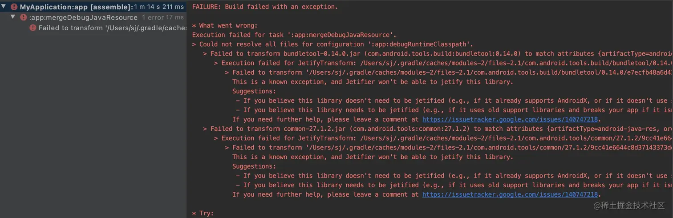This screenshot has width=673, height=218.
Task: Collapse the :app:mergeDebugJavaResource node arrow
Action: point(13,17)
